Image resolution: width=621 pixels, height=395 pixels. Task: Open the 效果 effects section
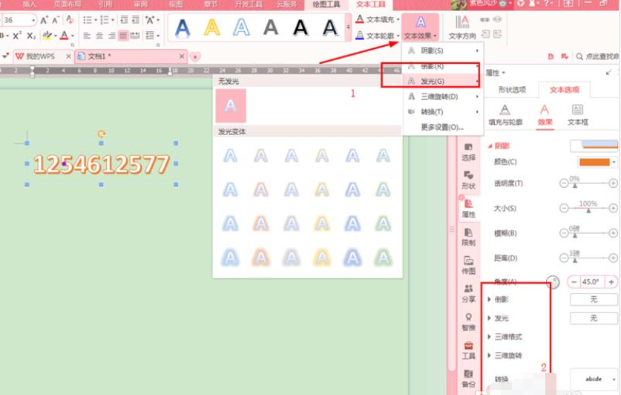545,115
